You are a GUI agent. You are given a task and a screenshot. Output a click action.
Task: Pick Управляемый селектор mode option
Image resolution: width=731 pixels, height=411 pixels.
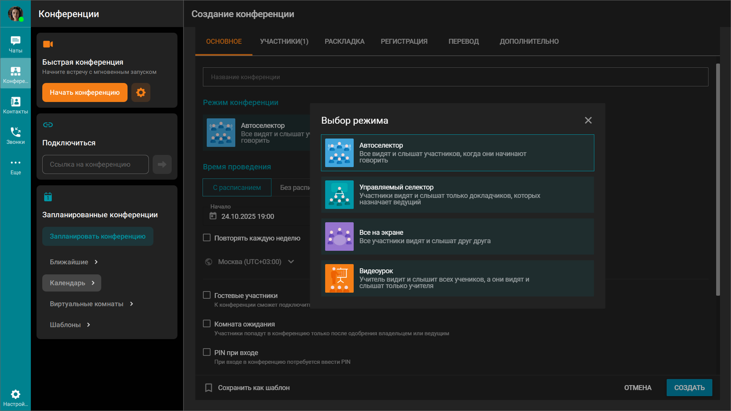click(x=457, y=194)
